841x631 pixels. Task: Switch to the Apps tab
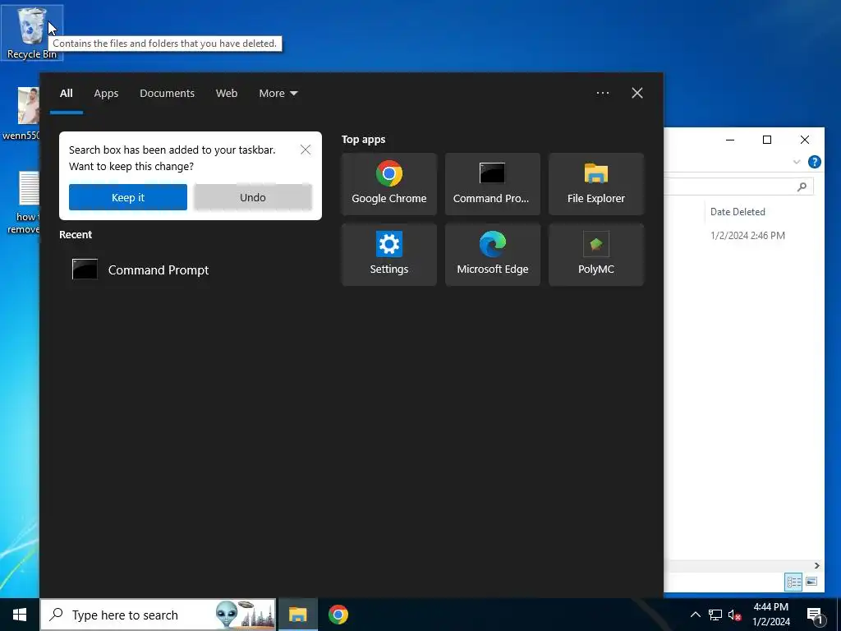coord(106,94)
